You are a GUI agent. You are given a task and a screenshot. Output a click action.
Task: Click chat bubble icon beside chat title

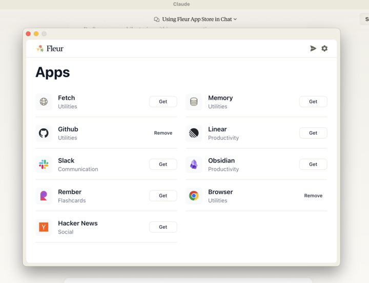(156, 19)
